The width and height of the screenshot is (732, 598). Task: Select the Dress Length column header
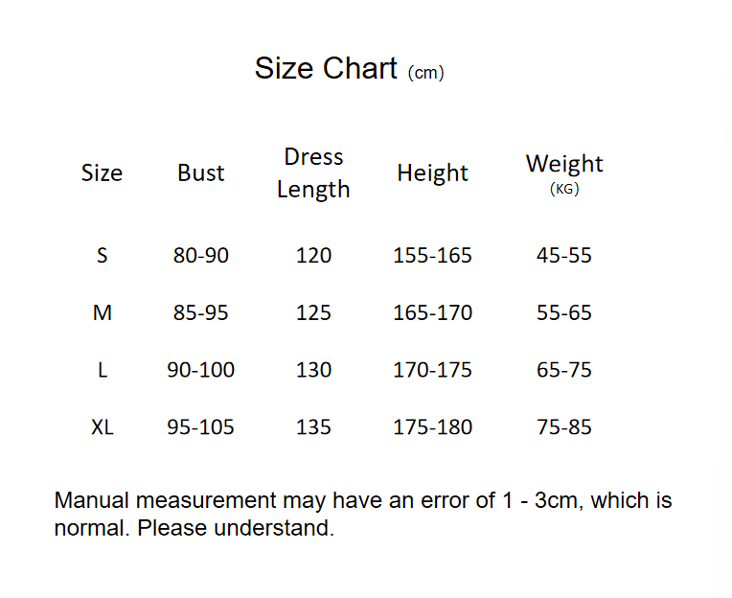[313, 172]
